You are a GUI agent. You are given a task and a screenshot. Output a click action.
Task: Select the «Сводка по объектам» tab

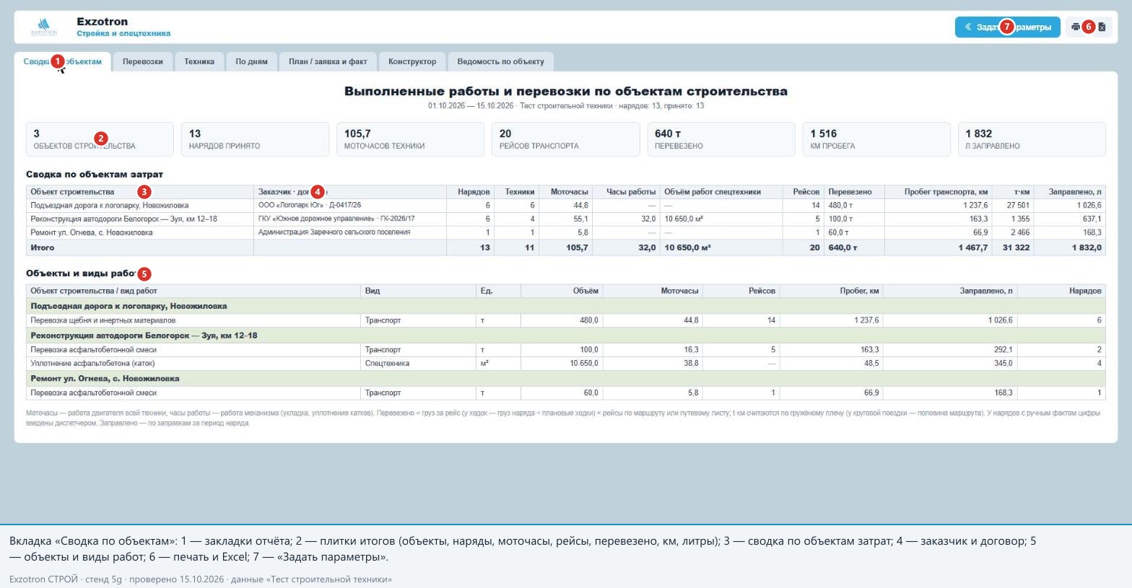click(x=63, y=62)
